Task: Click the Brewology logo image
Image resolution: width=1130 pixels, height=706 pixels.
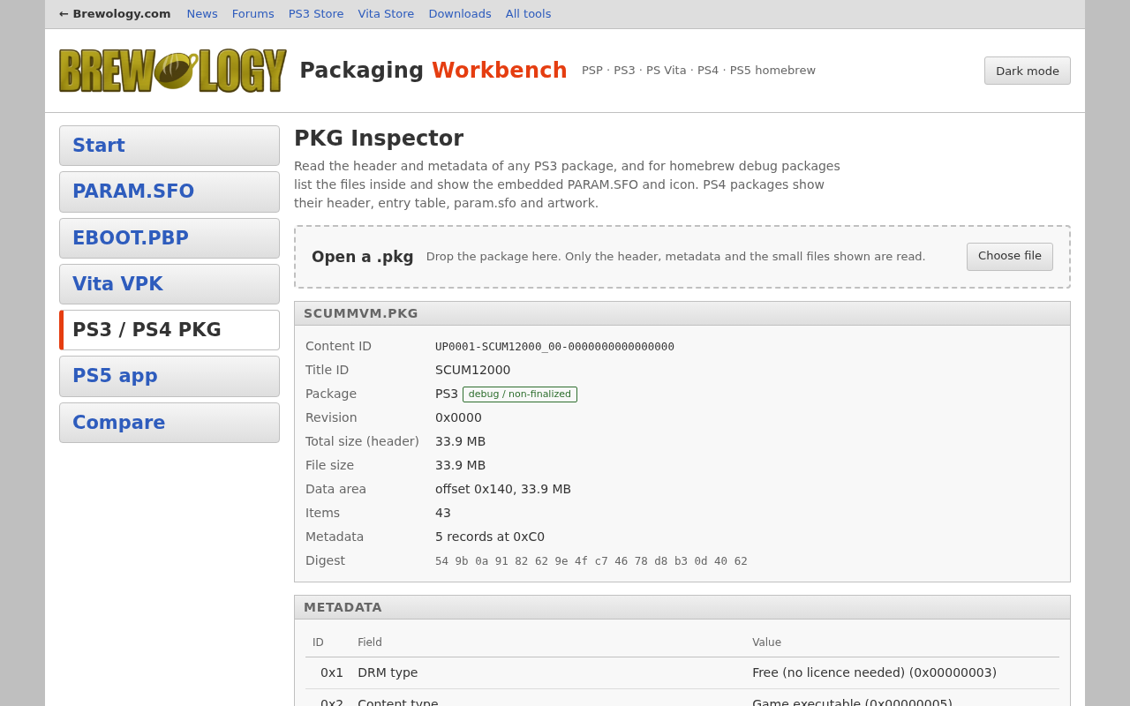Action: tap(173, 71)
